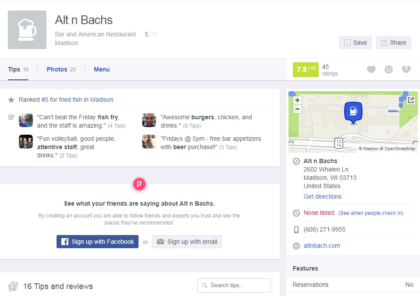Open avatar beside the free appetizers tip
Image resolution: width=420 pixels, height=296 pixels.
tap(149, 142)
